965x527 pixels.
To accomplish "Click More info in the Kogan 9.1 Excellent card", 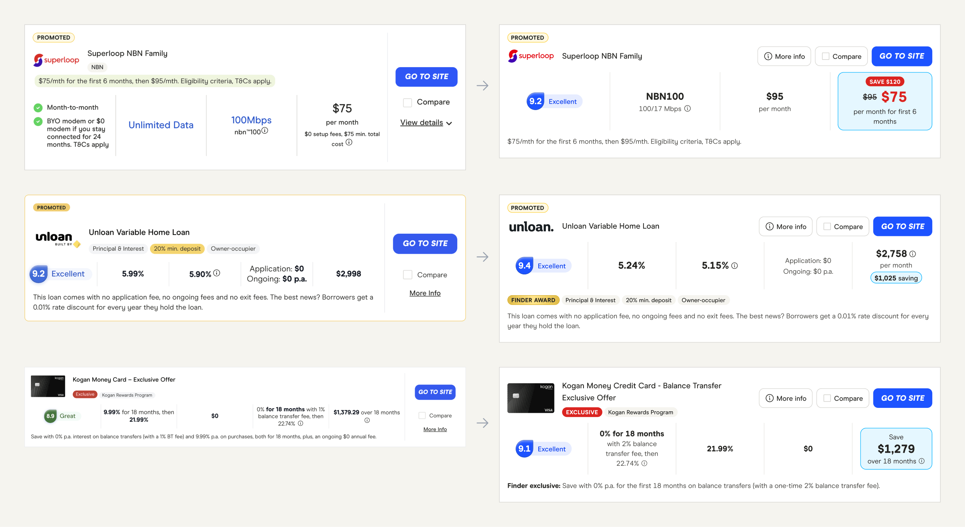I will pyautogui.click(x=786, y=398).
